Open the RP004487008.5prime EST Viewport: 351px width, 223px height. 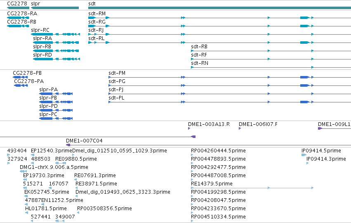click(x=218, y=176)
